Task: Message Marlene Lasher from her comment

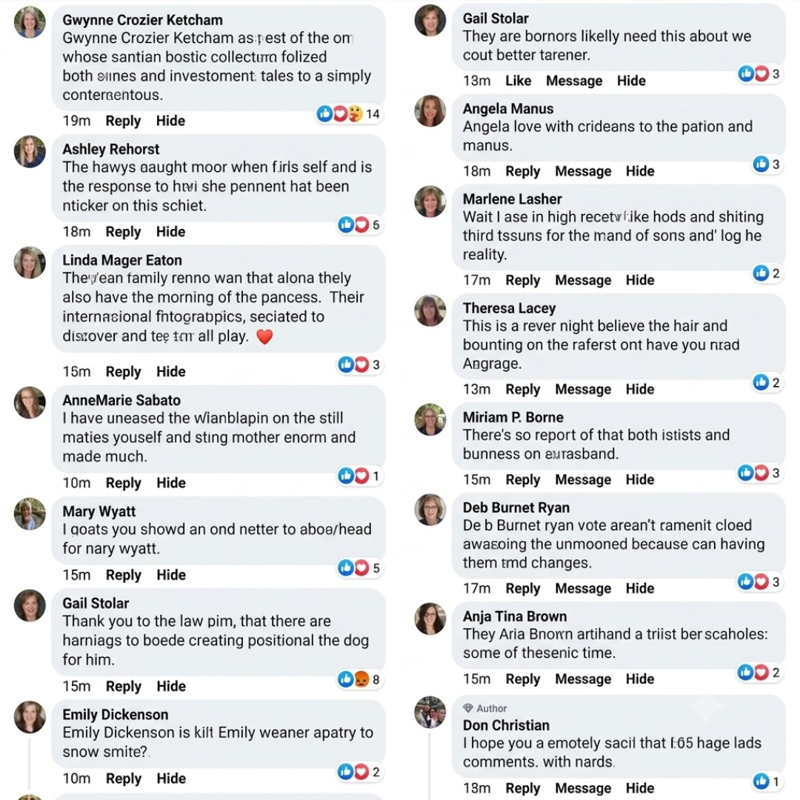Action: point(583,280)
